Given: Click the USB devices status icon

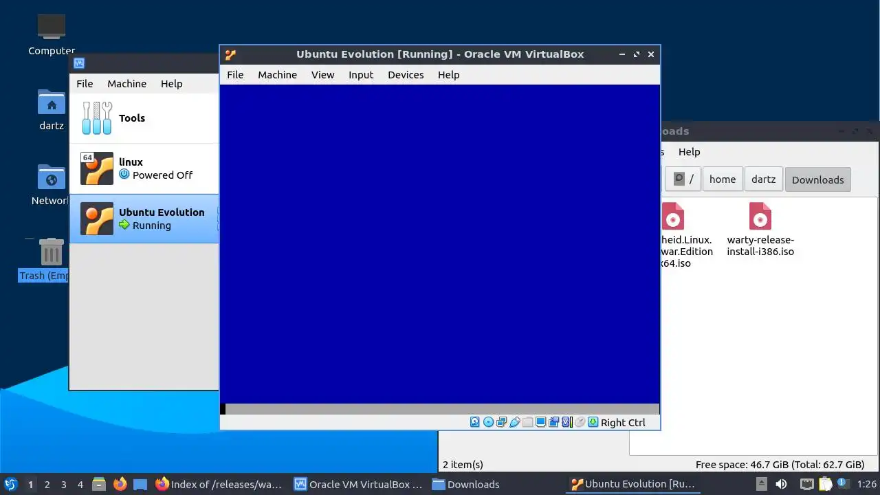Looking at the screenshot, I should pyautogui.click(x=514, y=422).
